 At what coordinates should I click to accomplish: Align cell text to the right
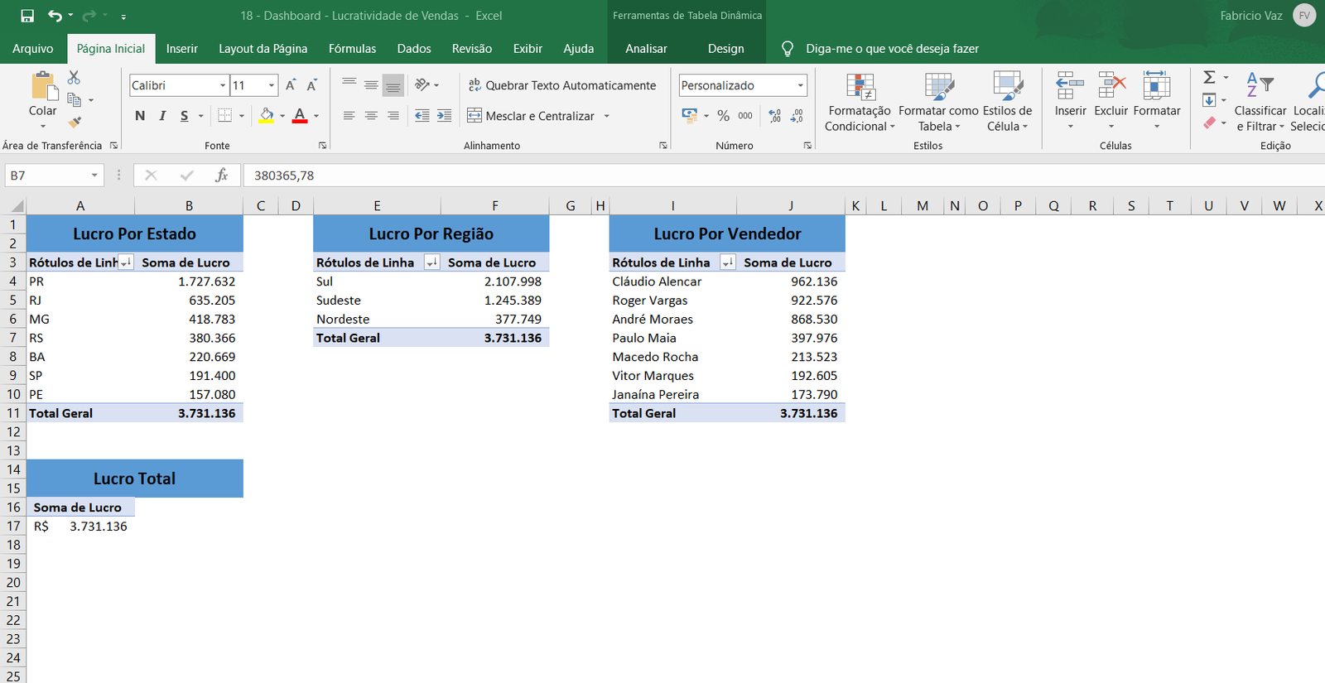(x=393, y=116)
